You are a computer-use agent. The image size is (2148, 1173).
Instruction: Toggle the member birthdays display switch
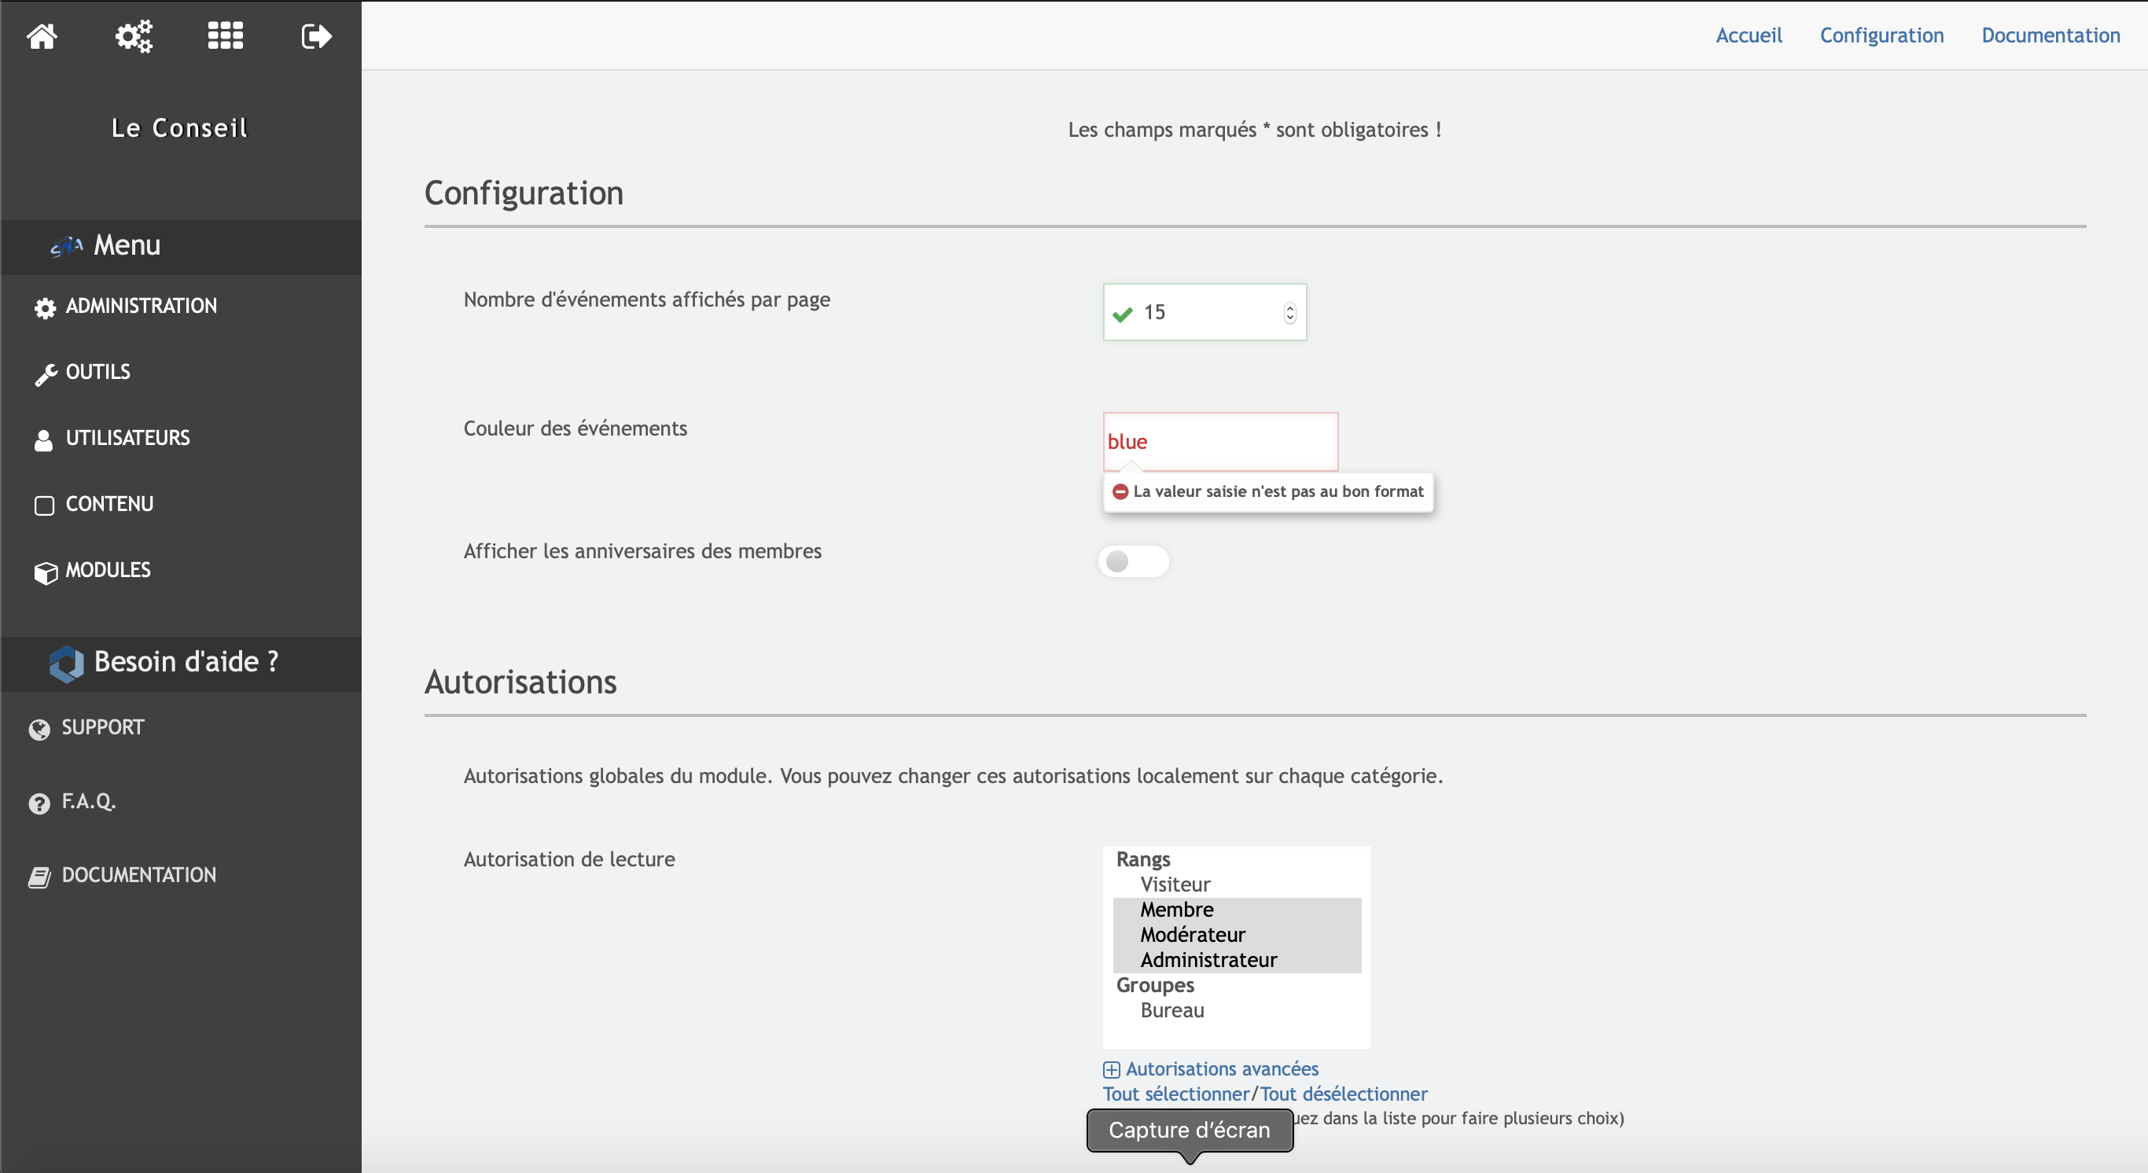tap(1133, 561)
